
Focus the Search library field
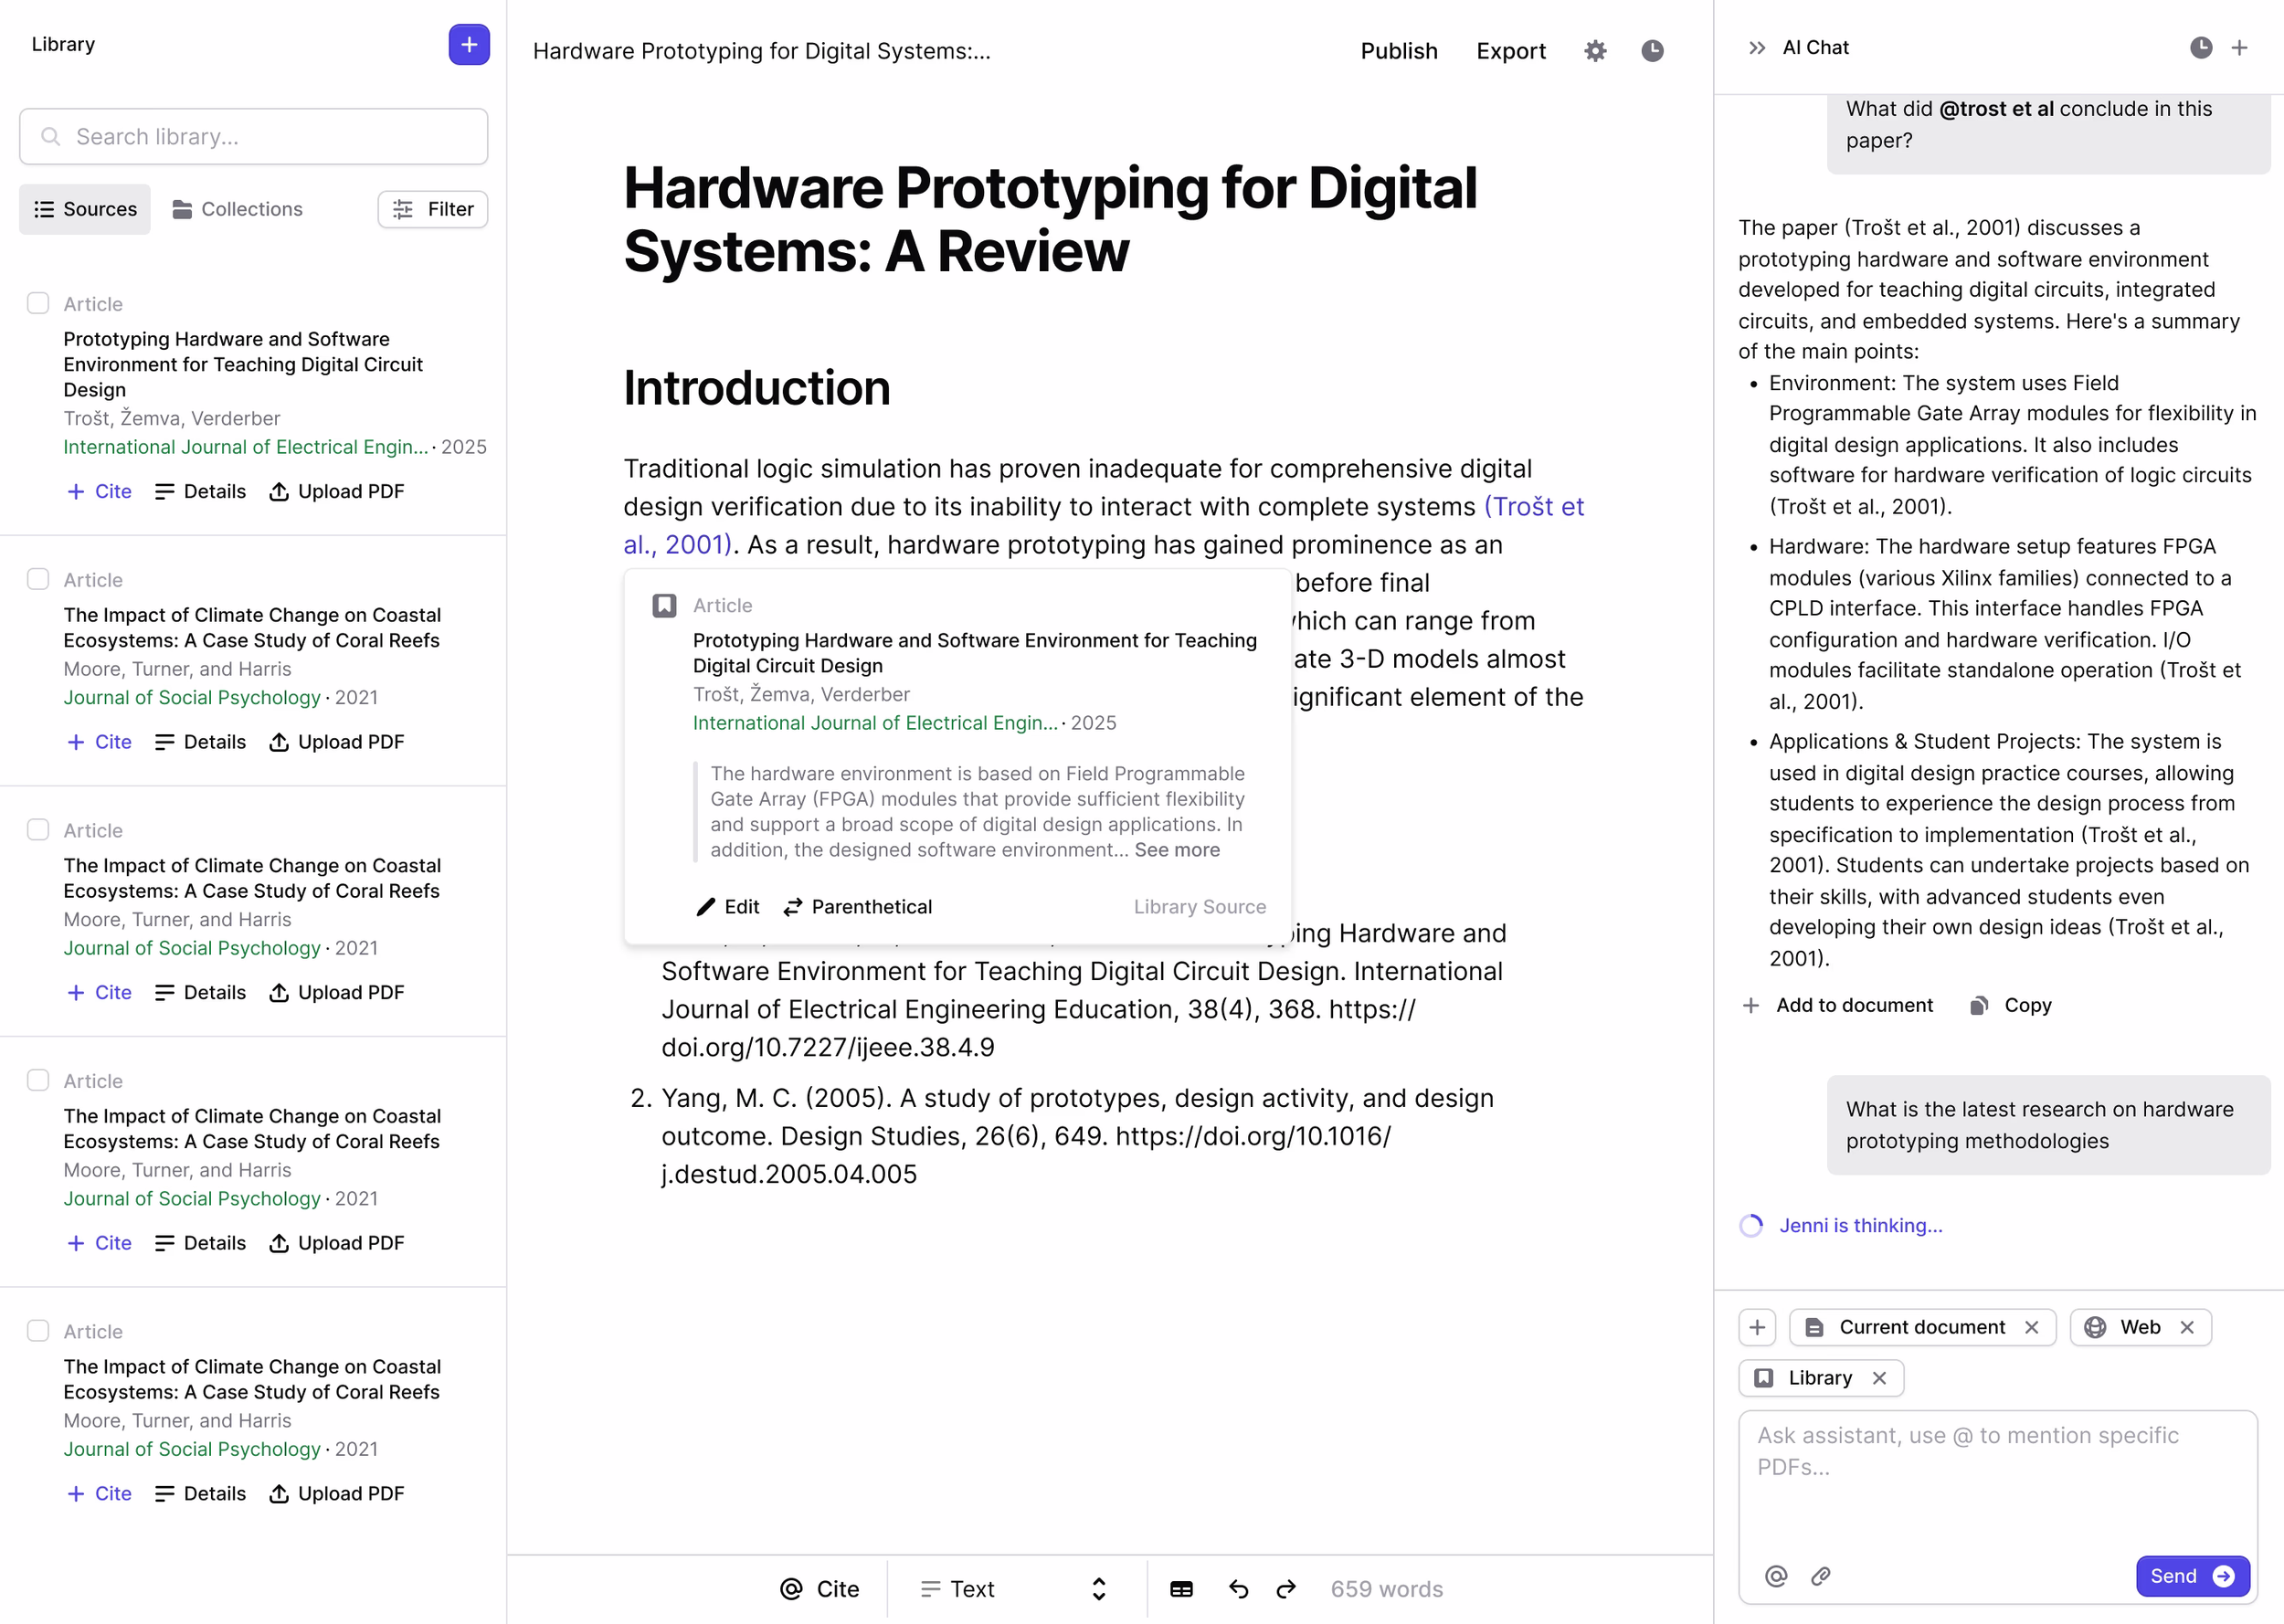(x=254, y=137)
